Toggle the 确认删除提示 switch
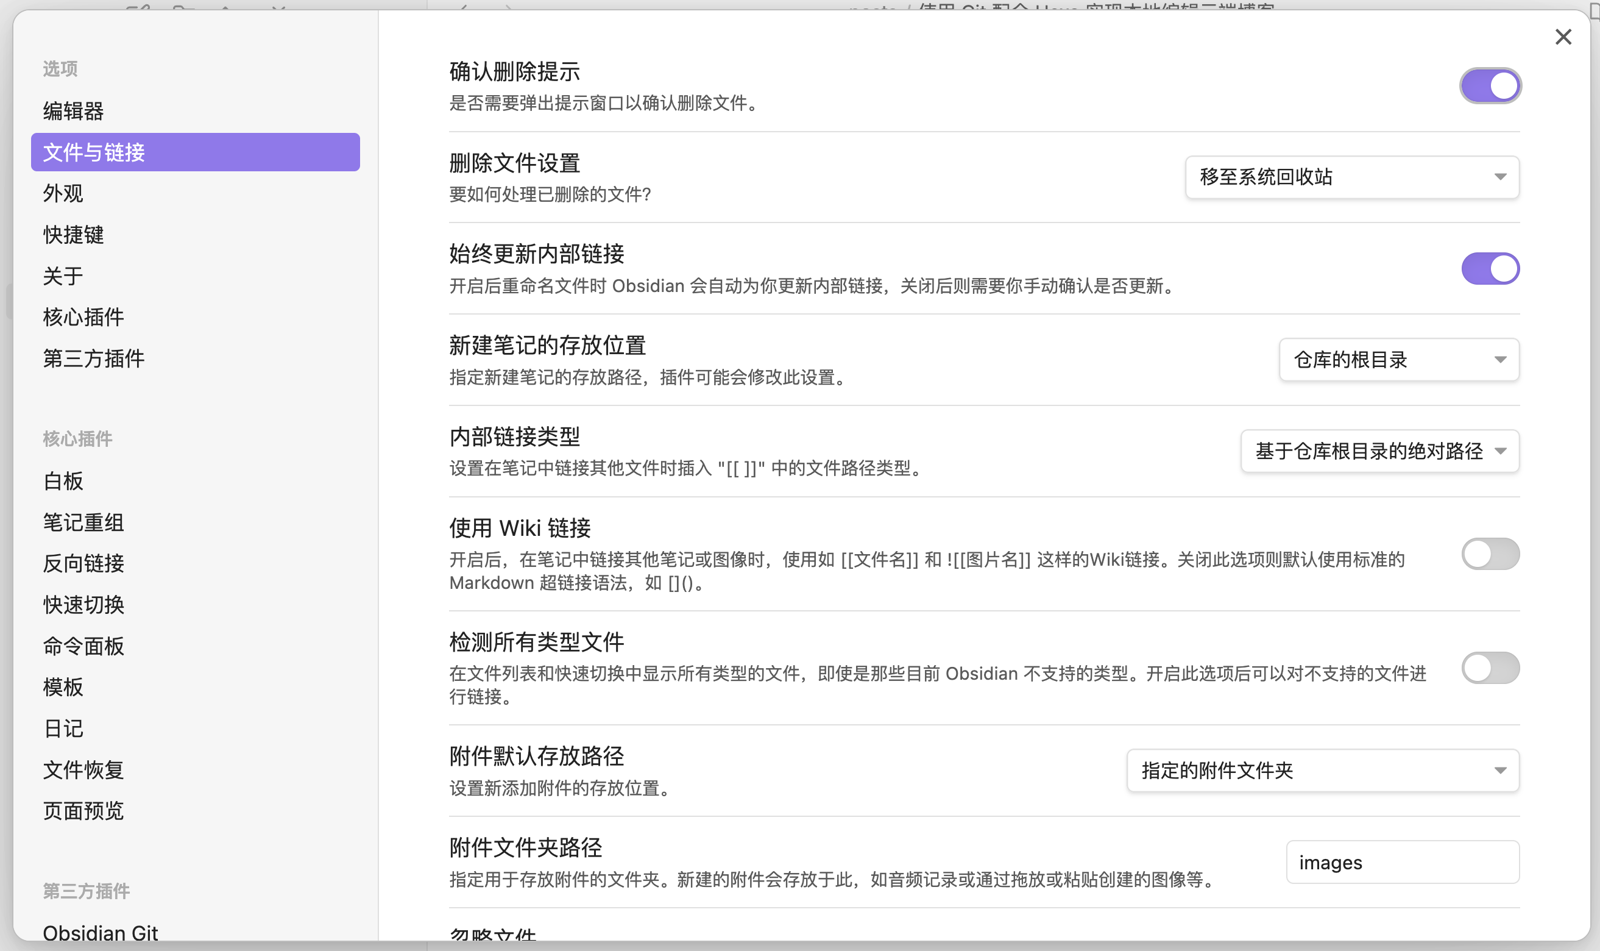The width and height of the screenshot is (1600, 951). point(1490,86)
